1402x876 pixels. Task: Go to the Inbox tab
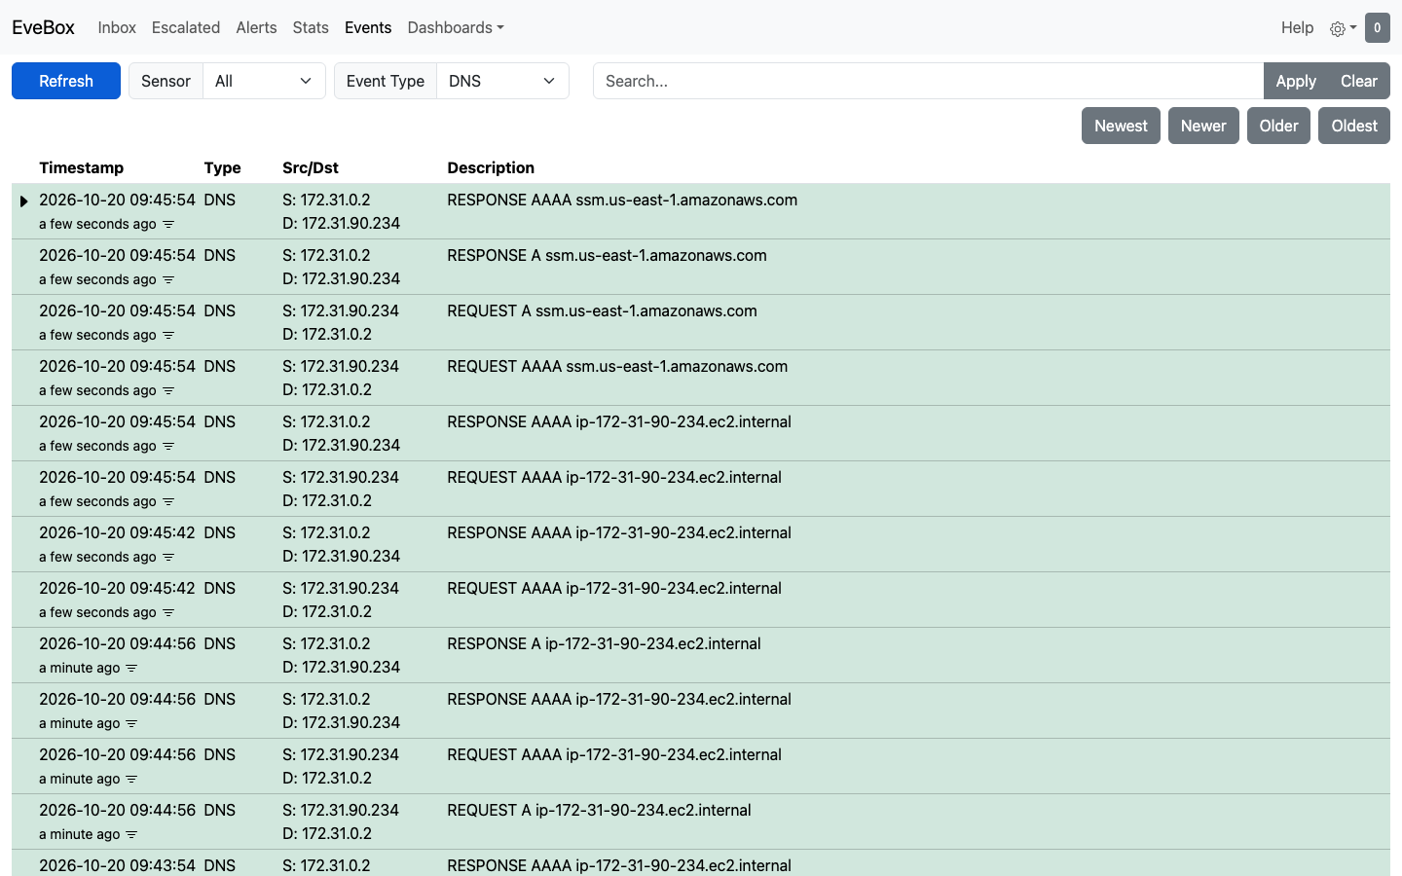coord(117,27)
